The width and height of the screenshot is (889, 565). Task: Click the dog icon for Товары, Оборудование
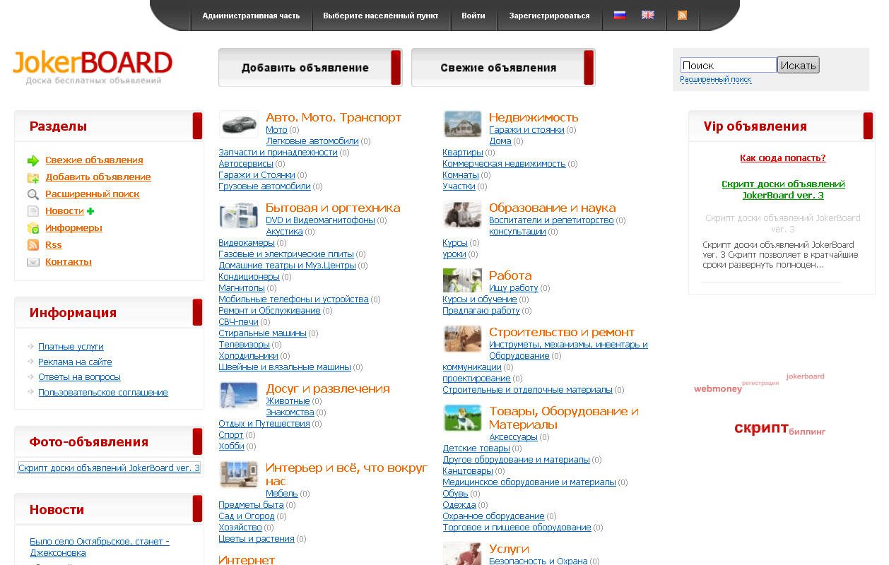(462, 418)
